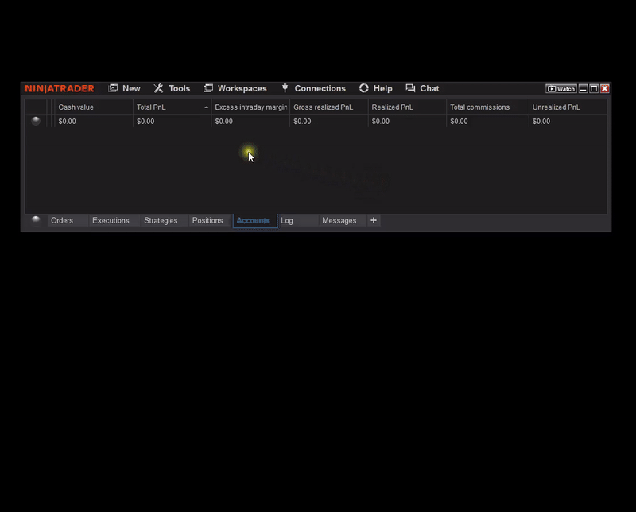Click the Chat bubble icon
The width and height of the screenshot is (636, 512).
[x=410, y=88]
